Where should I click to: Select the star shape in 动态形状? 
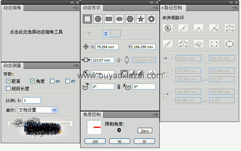pyautogui.click(x=141, y=19)
